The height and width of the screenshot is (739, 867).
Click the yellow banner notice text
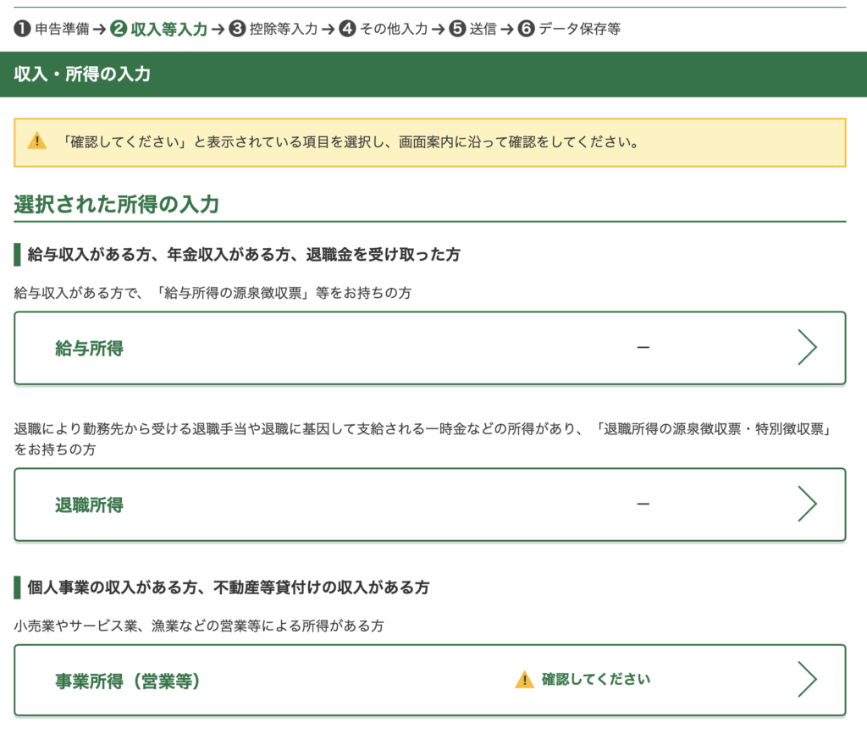[351, 142]
